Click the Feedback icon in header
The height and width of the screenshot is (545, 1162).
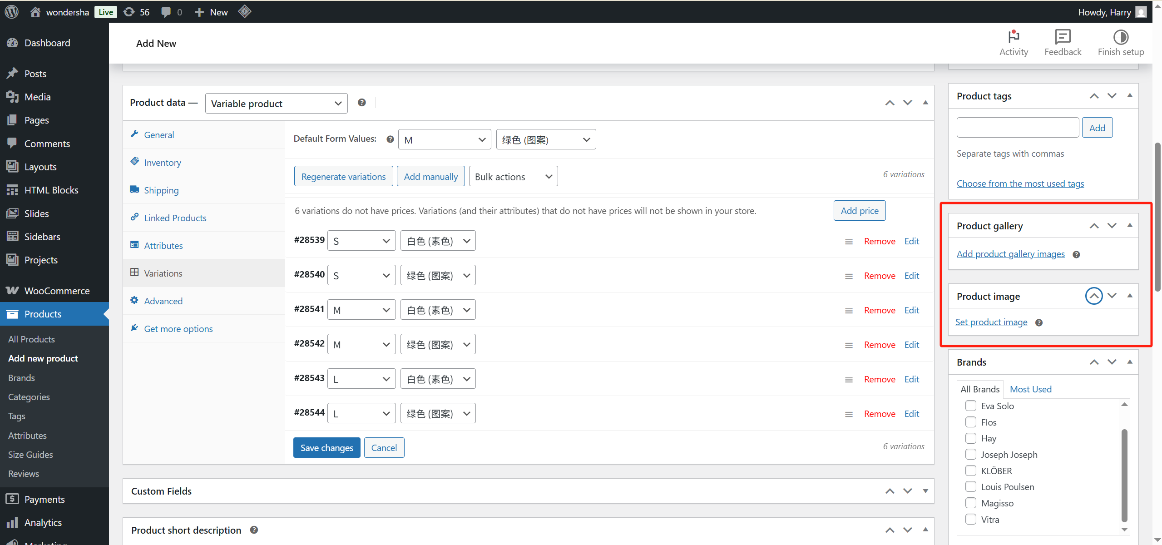1062,37
